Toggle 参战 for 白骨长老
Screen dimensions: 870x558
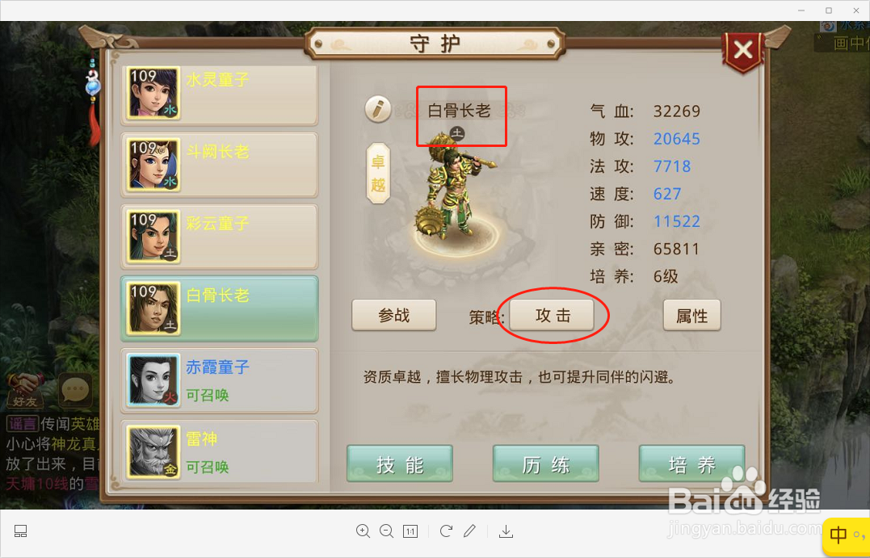click(394, 316)
